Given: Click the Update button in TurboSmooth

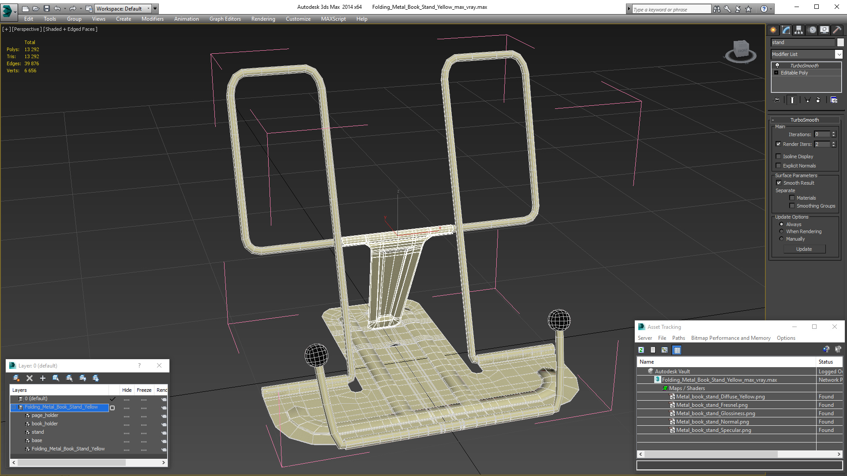Looking at the screenshot, I should pos(804,249).
